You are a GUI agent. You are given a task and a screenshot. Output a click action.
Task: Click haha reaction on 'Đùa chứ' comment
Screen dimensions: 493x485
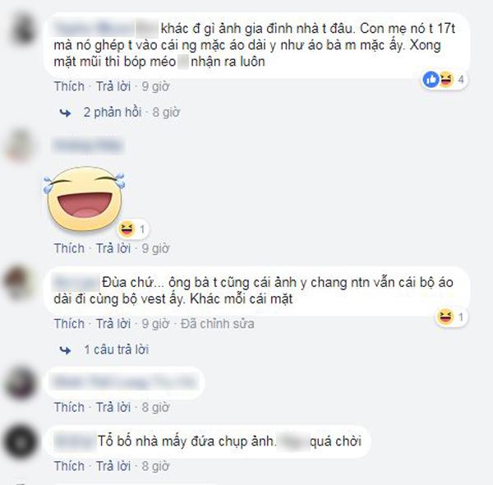point(445,316)
